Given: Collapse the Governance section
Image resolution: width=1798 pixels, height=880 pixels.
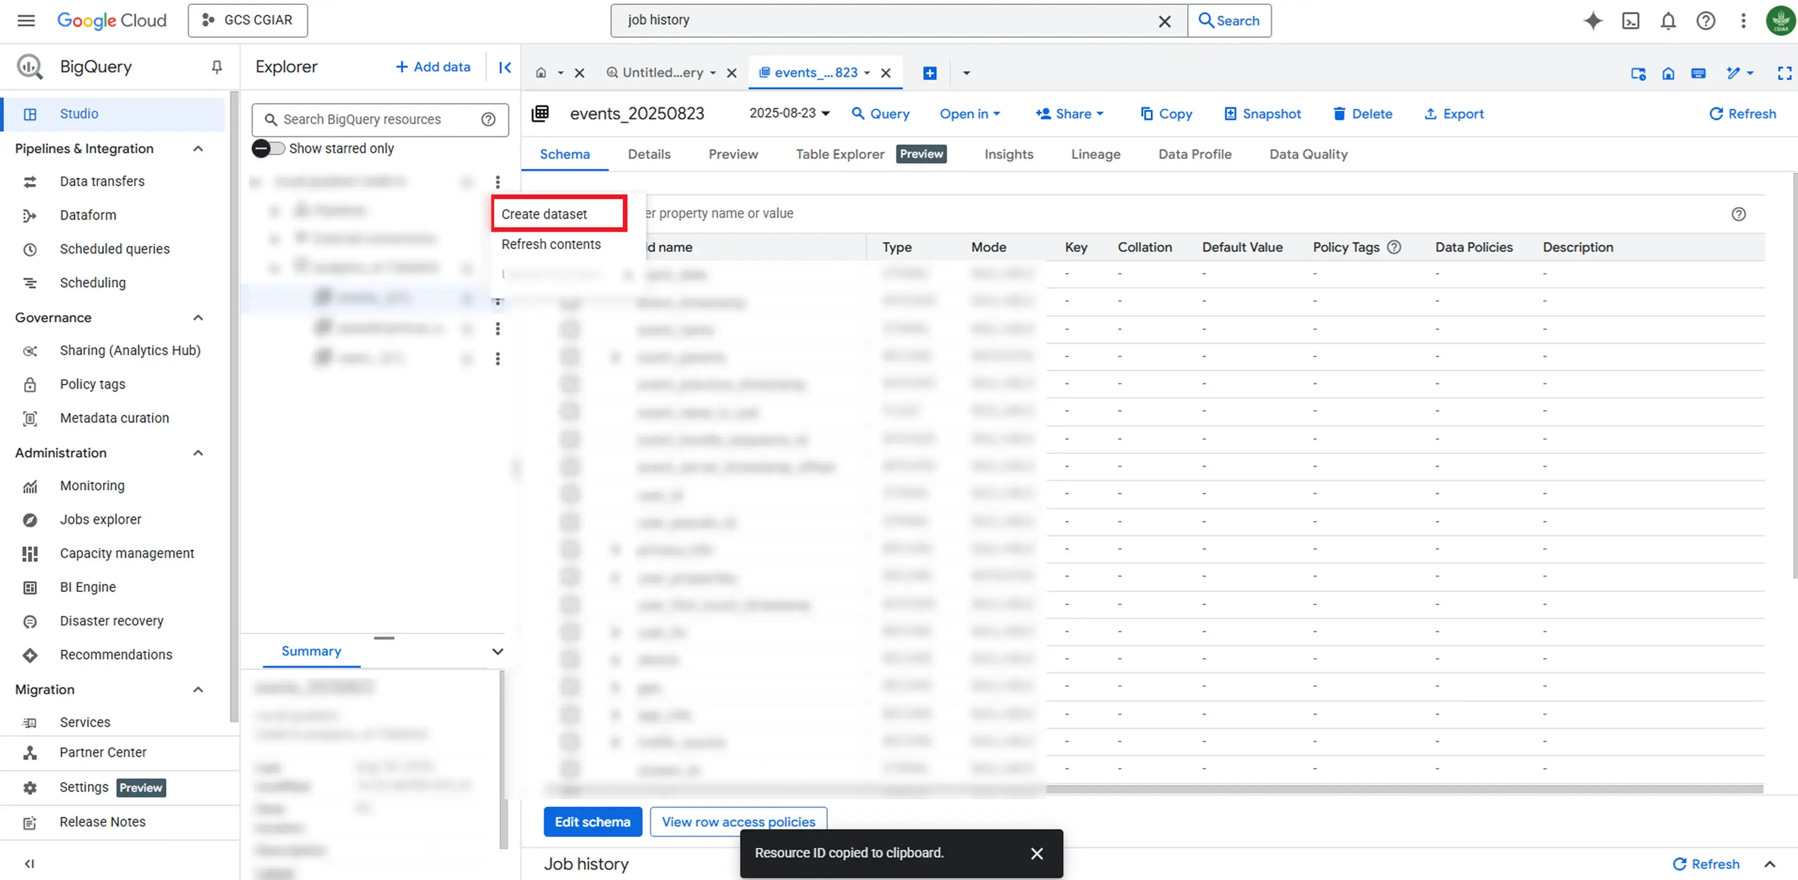Looking at the screenshot, I should click(x=198, y=317).
